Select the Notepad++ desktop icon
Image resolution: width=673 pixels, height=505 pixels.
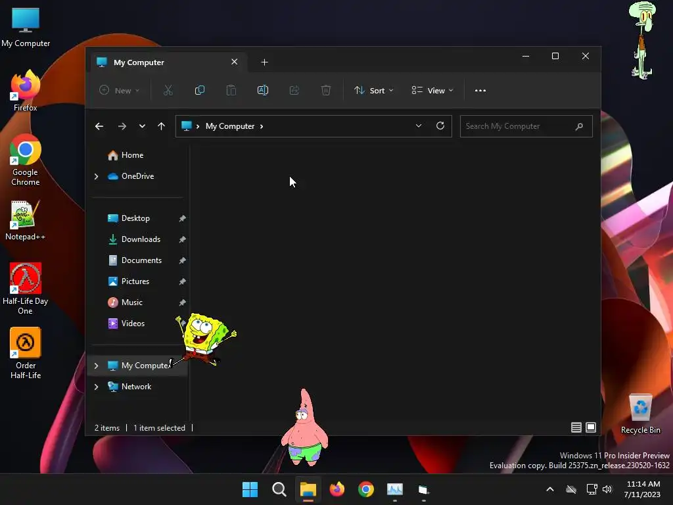(x=26, y=220)
